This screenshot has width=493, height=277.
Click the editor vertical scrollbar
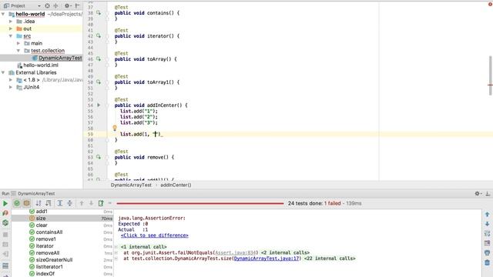coord(490,75)
